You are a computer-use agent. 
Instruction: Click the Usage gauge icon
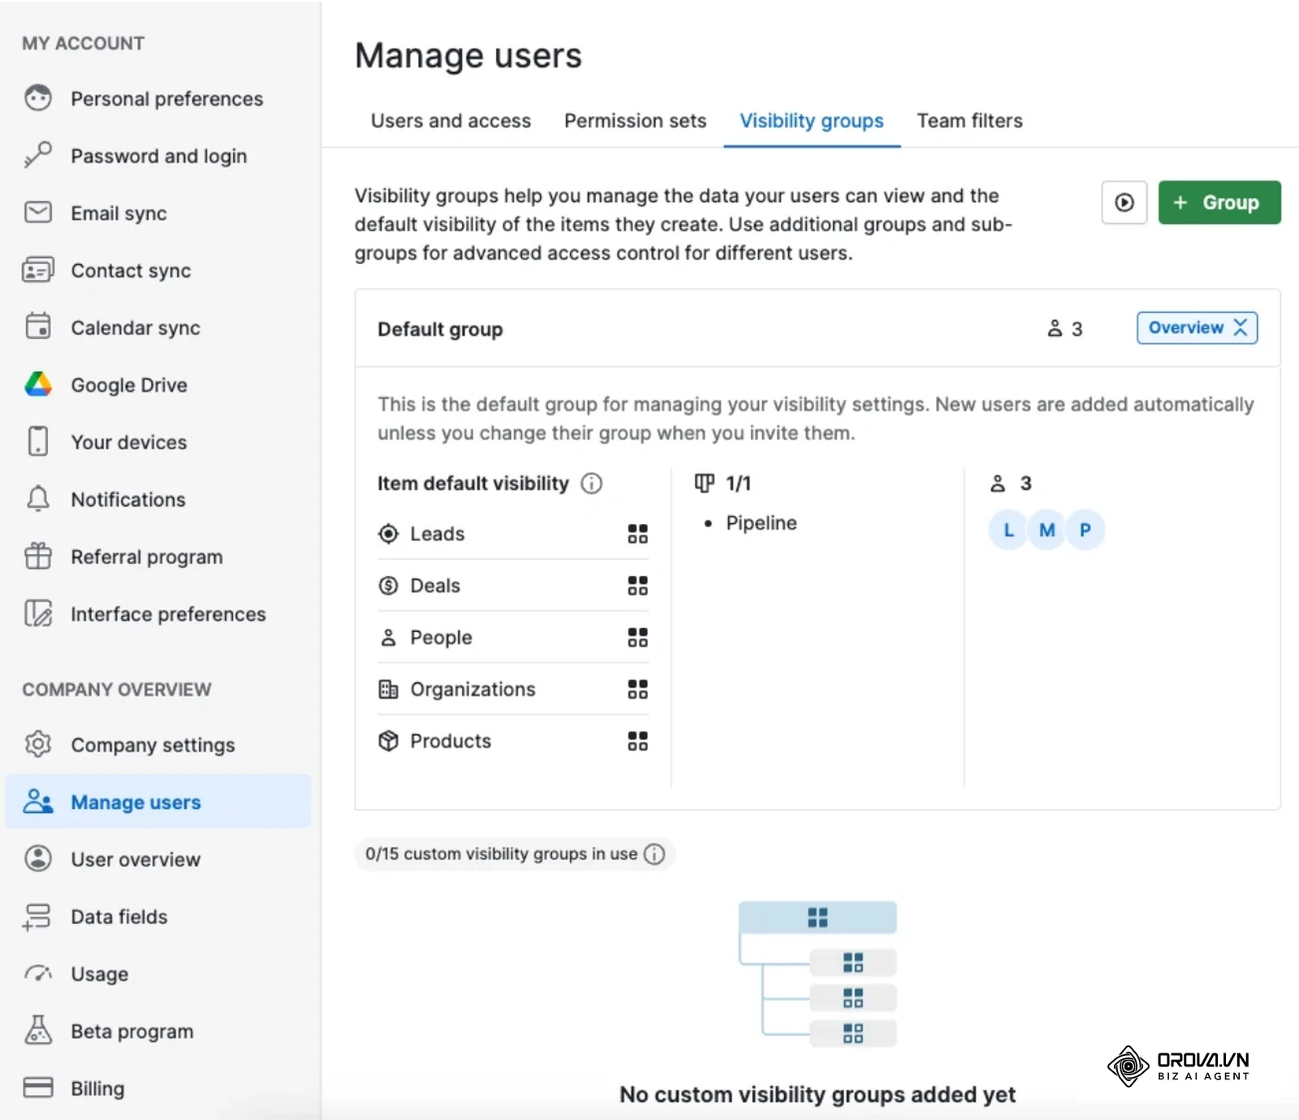(x=37, y=973)
